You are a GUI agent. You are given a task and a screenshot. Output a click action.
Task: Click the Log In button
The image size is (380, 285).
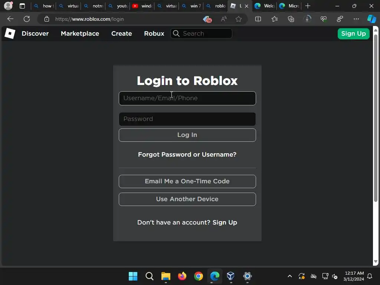click(x=187, y=135)
